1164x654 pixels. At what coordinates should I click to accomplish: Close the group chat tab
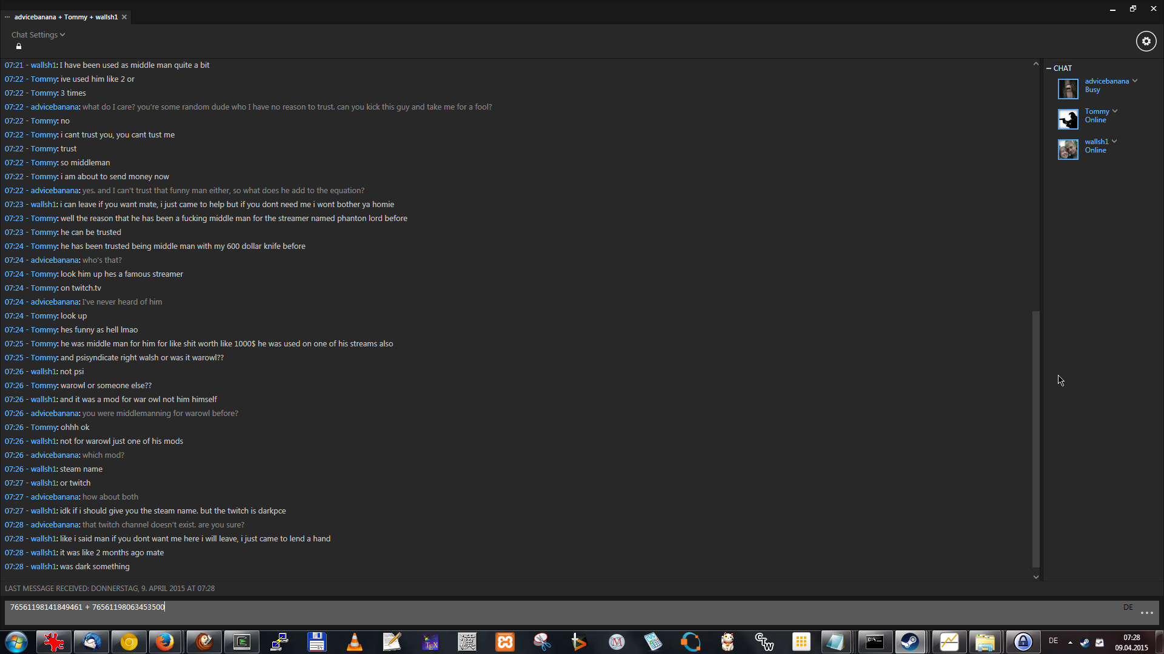tap(124, 17)
